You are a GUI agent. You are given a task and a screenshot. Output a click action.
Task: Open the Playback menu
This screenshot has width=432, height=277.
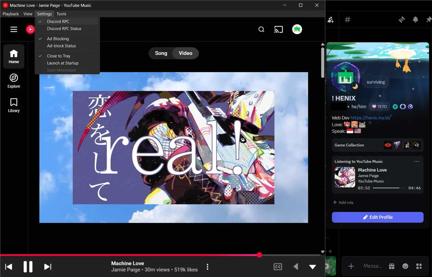tap(10, 14)
